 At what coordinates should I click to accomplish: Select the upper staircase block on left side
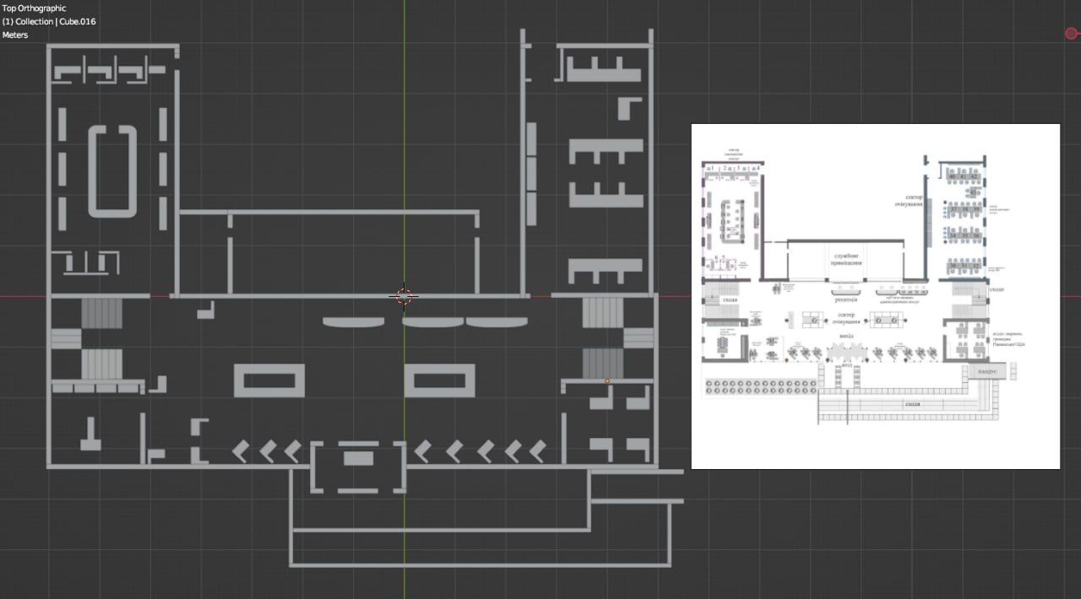pos(102,313)
